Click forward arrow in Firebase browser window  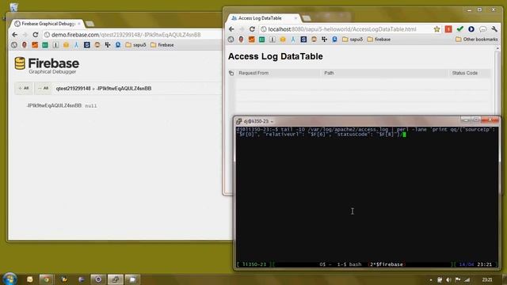[25, 35]
